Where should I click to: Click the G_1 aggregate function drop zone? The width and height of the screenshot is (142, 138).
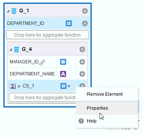coord(47,35)
